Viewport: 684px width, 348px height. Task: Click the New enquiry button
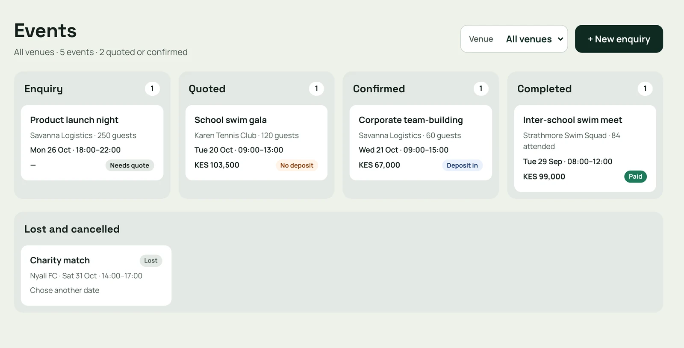point(619,39)
